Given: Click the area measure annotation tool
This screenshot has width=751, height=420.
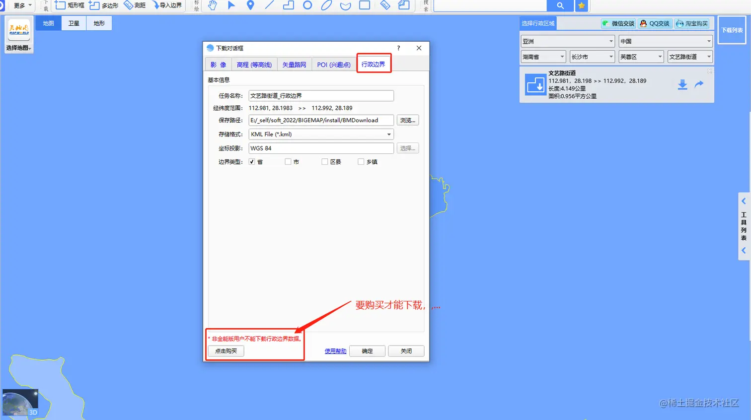Looking at the screenshot, I should 404,5.
